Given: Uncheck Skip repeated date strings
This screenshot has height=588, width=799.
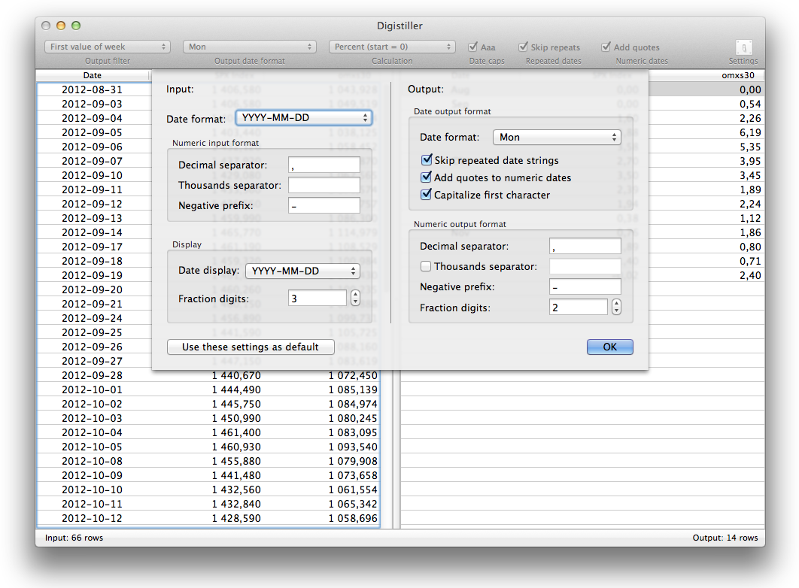Looking at the screenshot, I should pos(427,160).
